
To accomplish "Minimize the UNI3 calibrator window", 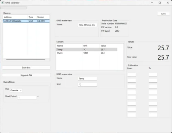I will 152,3.
